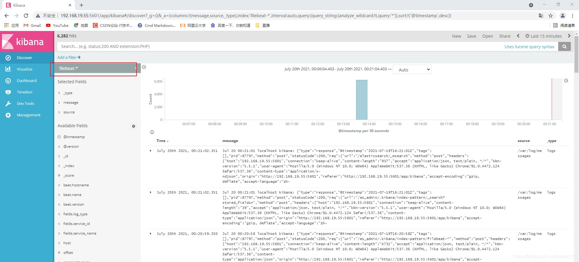
Task: Open the reading list
Action: [564, 25]
